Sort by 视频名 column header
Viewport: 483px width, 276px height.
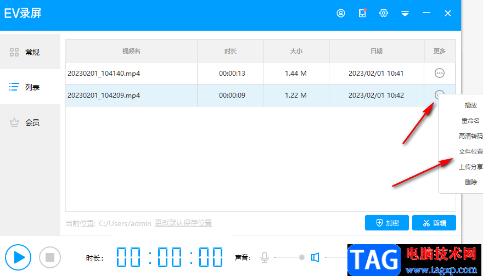point(132,51)
